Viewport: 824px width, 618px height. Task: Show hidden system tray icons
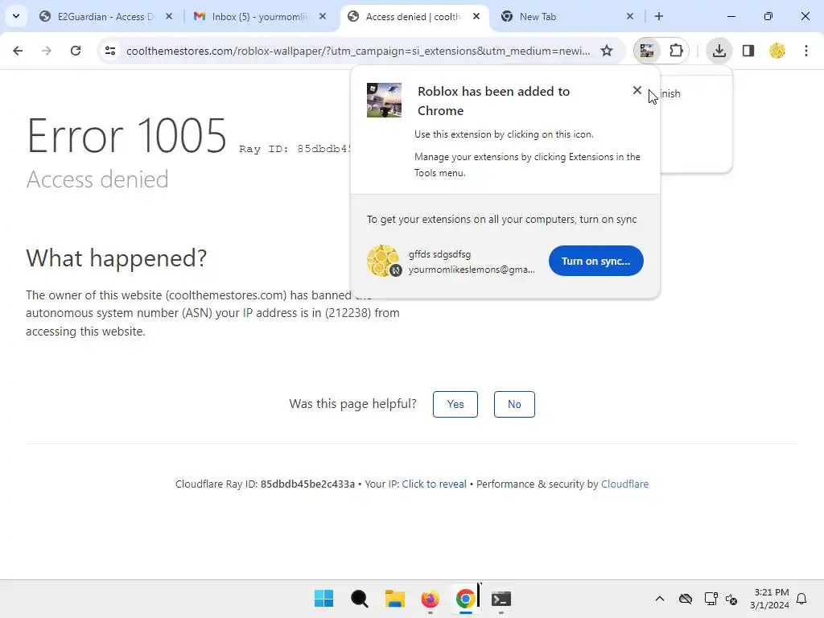660,599
